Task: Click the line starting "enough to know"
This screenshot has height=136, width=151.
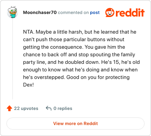Action: tap(80, 70)
